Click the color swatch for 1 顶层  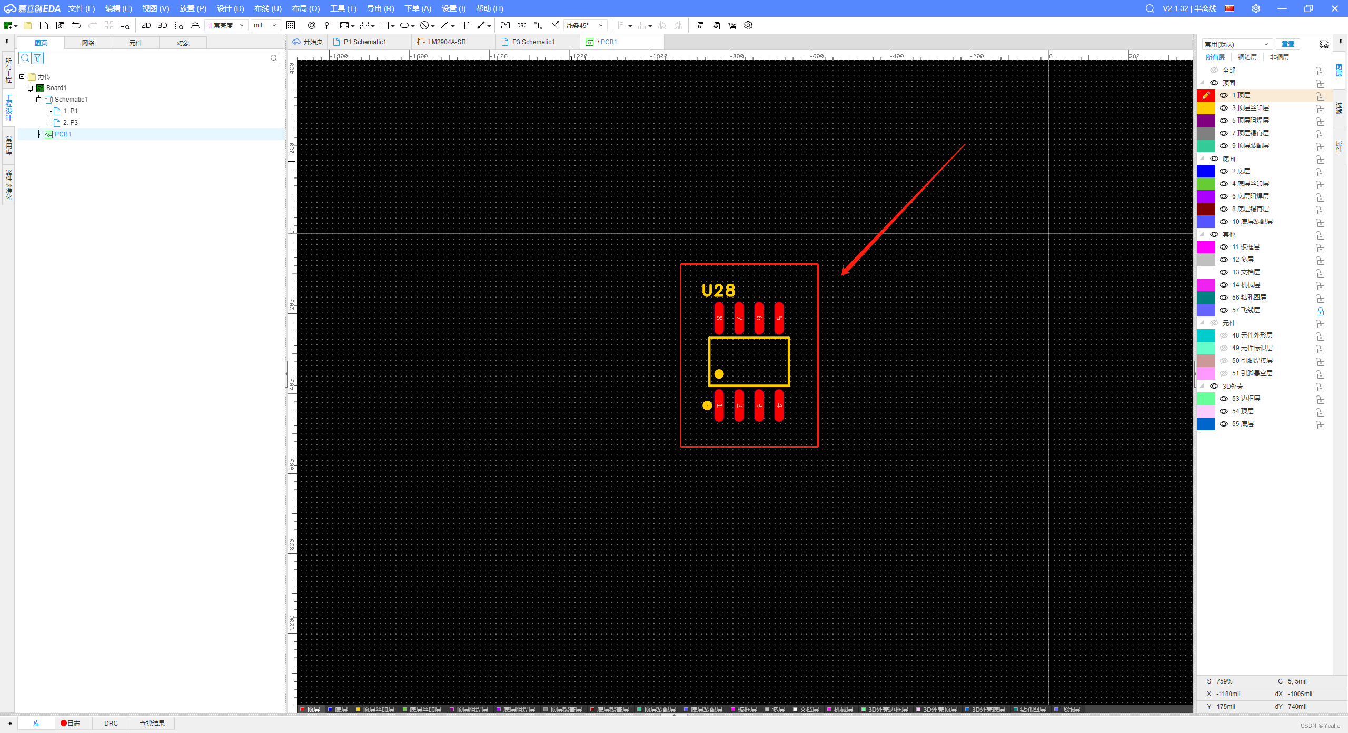tap(1206, 95)
